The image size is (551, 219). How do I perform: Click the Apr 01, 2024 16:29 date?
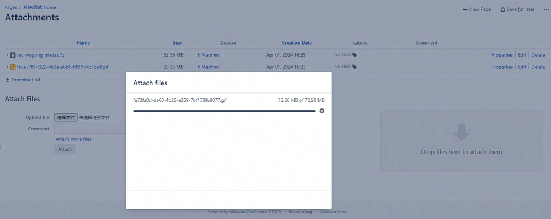pyautogui.click(x=285, y=55)
